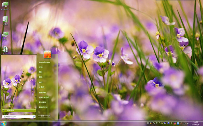Open 图片 from the Start menu
Image resolution: width=203 pixels, height=126 pixels.
tap(41, 72)
